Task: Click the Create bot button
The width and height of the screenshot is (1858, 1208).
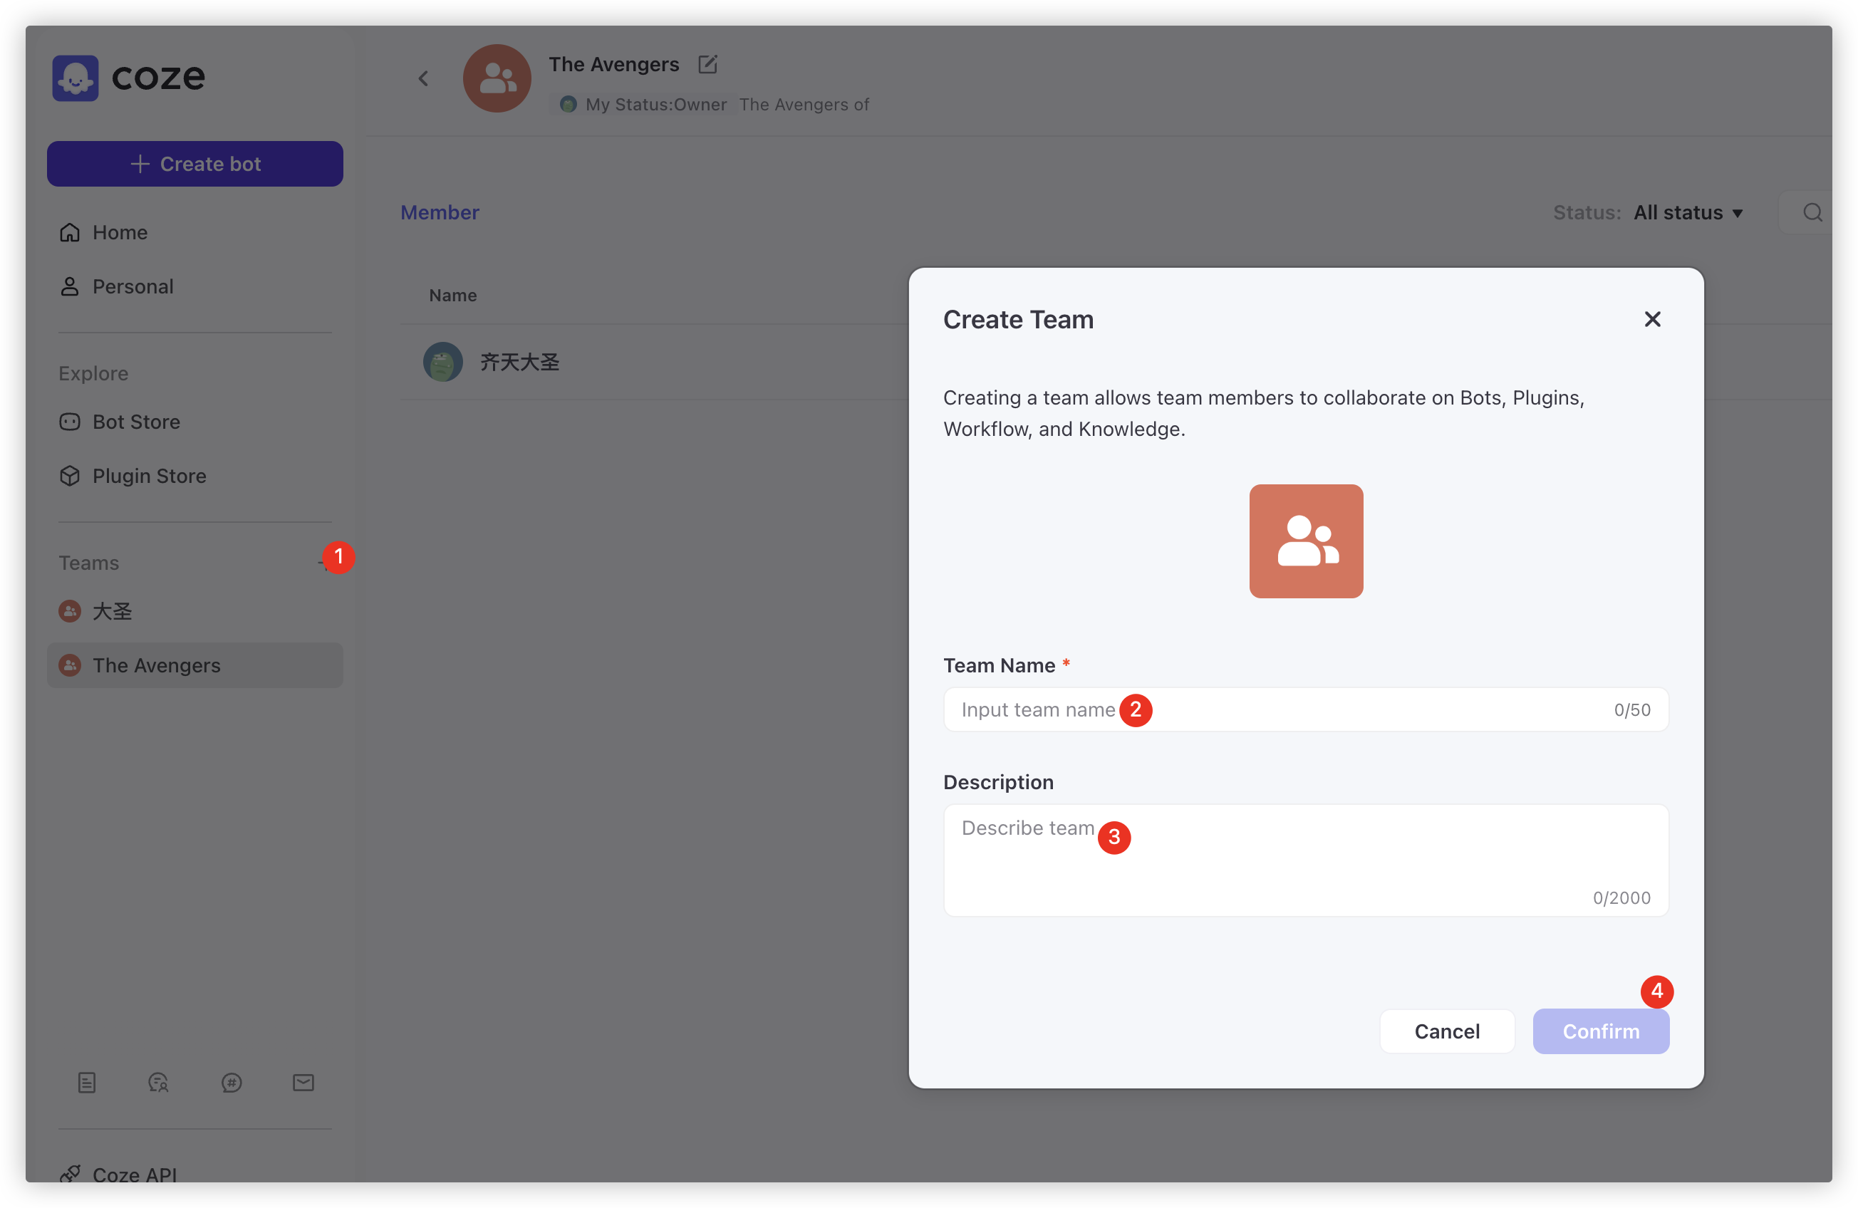Action: point(194,164)
